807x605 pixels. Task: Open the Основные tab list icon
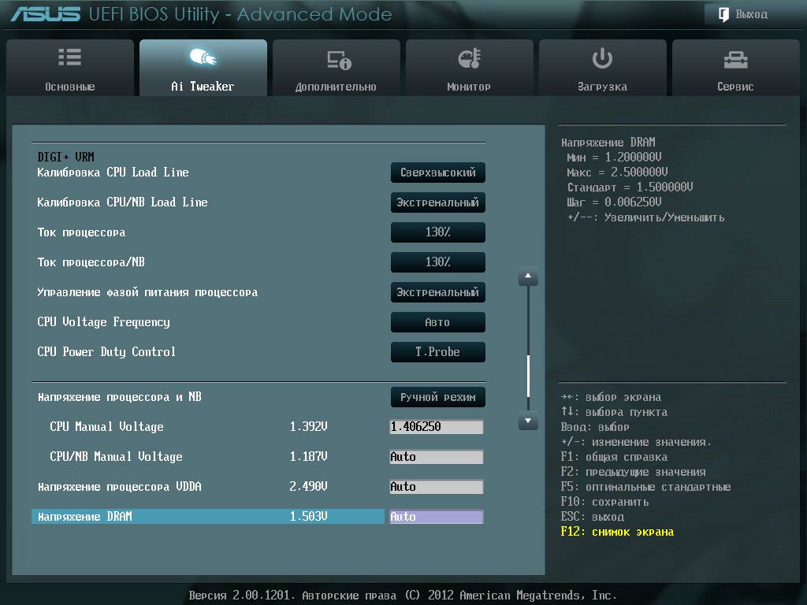tap(69, 58)
